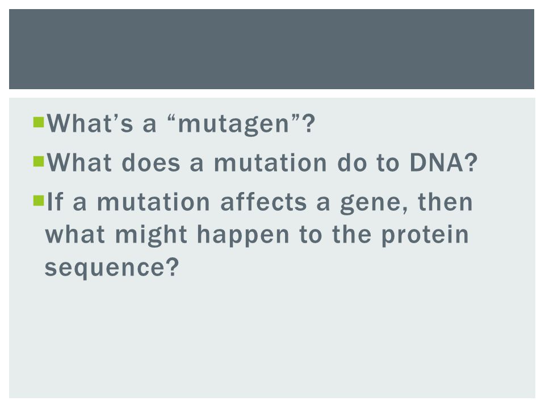Screen dimensions: 545x409
Task: Click "mutation" in the "If a mutation" line
Action: click(x=153, y=202)
